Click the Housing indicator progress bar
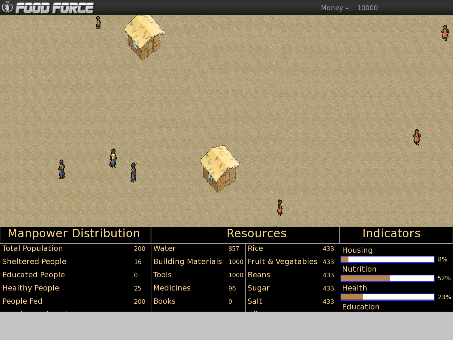This screenshot has height=340, width=453. click(x=388, y=259)
